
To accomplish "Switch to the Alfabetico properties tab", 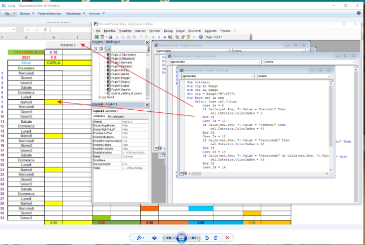I will pos(99,116).
